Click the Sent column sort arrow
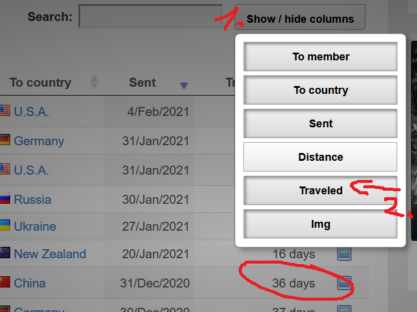The image size is (417, 312). [x=184, y=85]
